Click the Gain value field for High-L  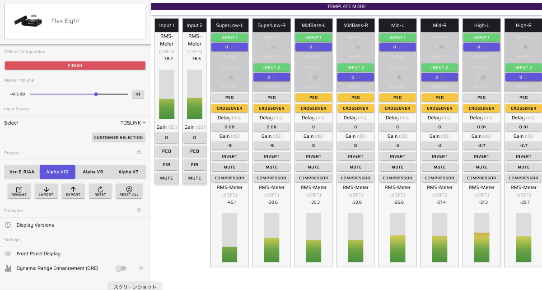(481, 145)
